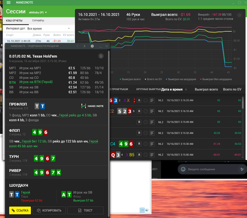Viewport: 247px width, 218px height.
Task: Select session row 16.10.2021 2:49:25
Action: pos(39,41)
